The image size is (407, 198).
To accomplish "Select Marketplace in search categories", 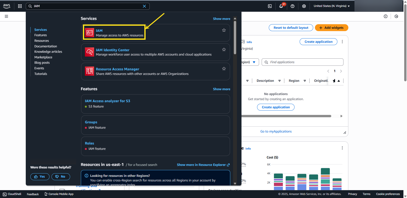I will point(43,57).
